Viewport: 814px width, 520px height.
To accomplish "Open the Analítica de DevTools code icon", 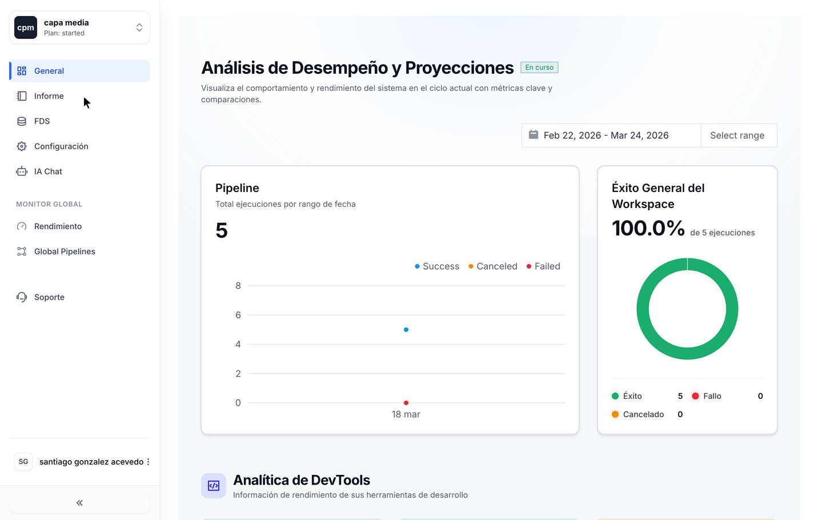I will click(213, 485).
